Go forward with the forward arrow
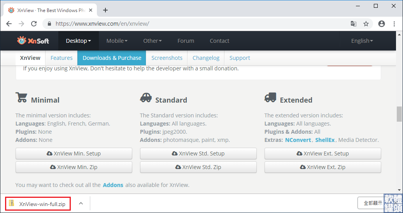 [21, 24]
